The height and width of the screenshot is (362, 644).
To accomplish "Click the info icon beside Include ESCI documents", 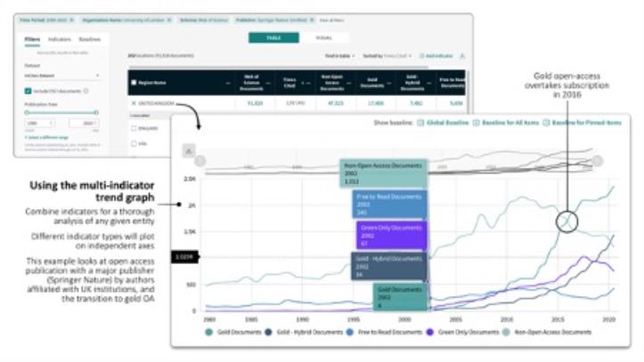I will coord(86,91).
